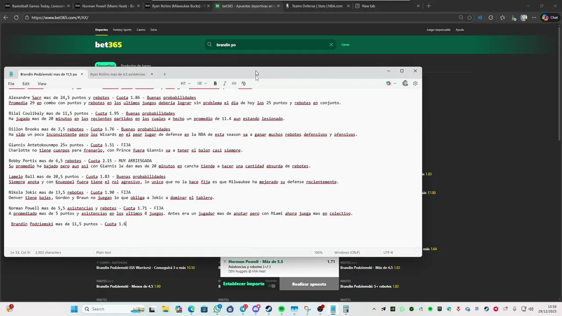Open Casino in bet365 navigation

point(141,30)
